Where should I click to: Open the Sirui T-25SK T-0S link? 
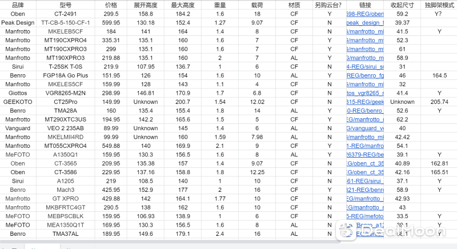click(365, 67)
